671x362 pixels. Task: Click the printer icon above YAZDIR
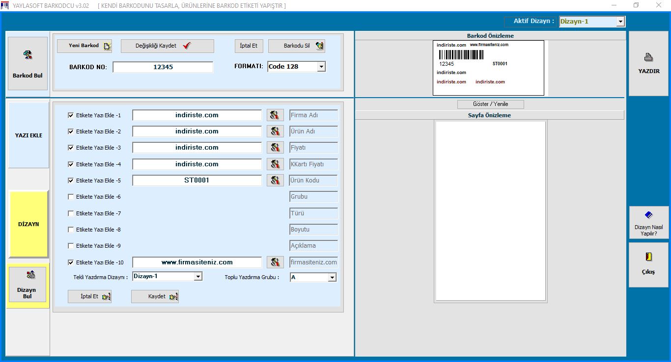point(648,57)
